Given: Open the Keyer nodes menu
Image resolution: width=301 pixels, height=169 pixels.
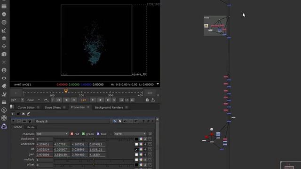Looking at the screenshot, I should (x=4, y=31).
